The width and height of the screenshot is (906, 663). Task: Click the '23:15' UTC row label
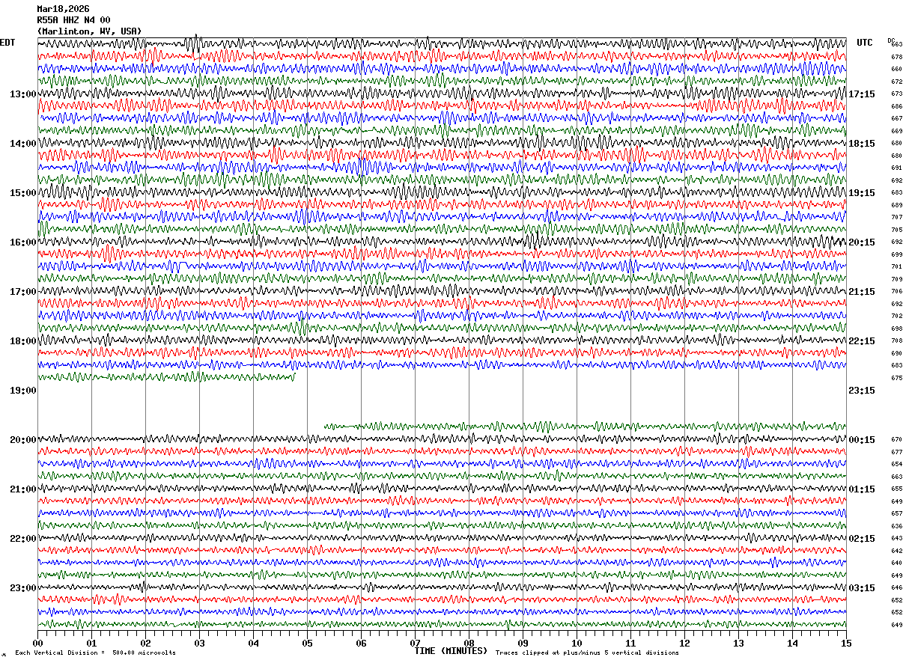pos(862,391)
